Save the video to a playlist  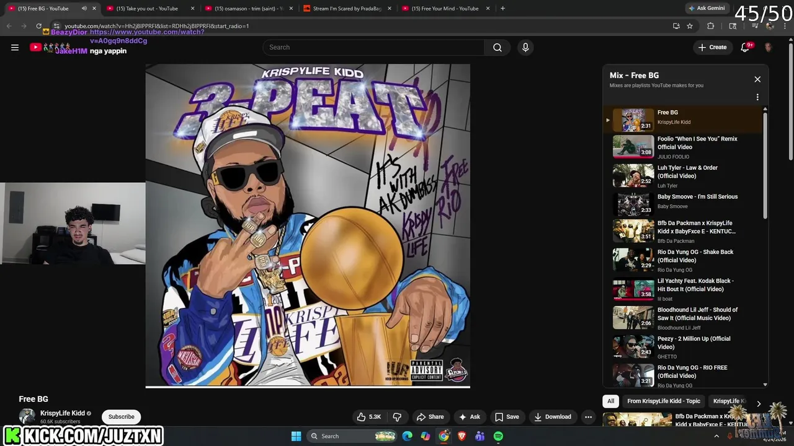pos(507,417)
